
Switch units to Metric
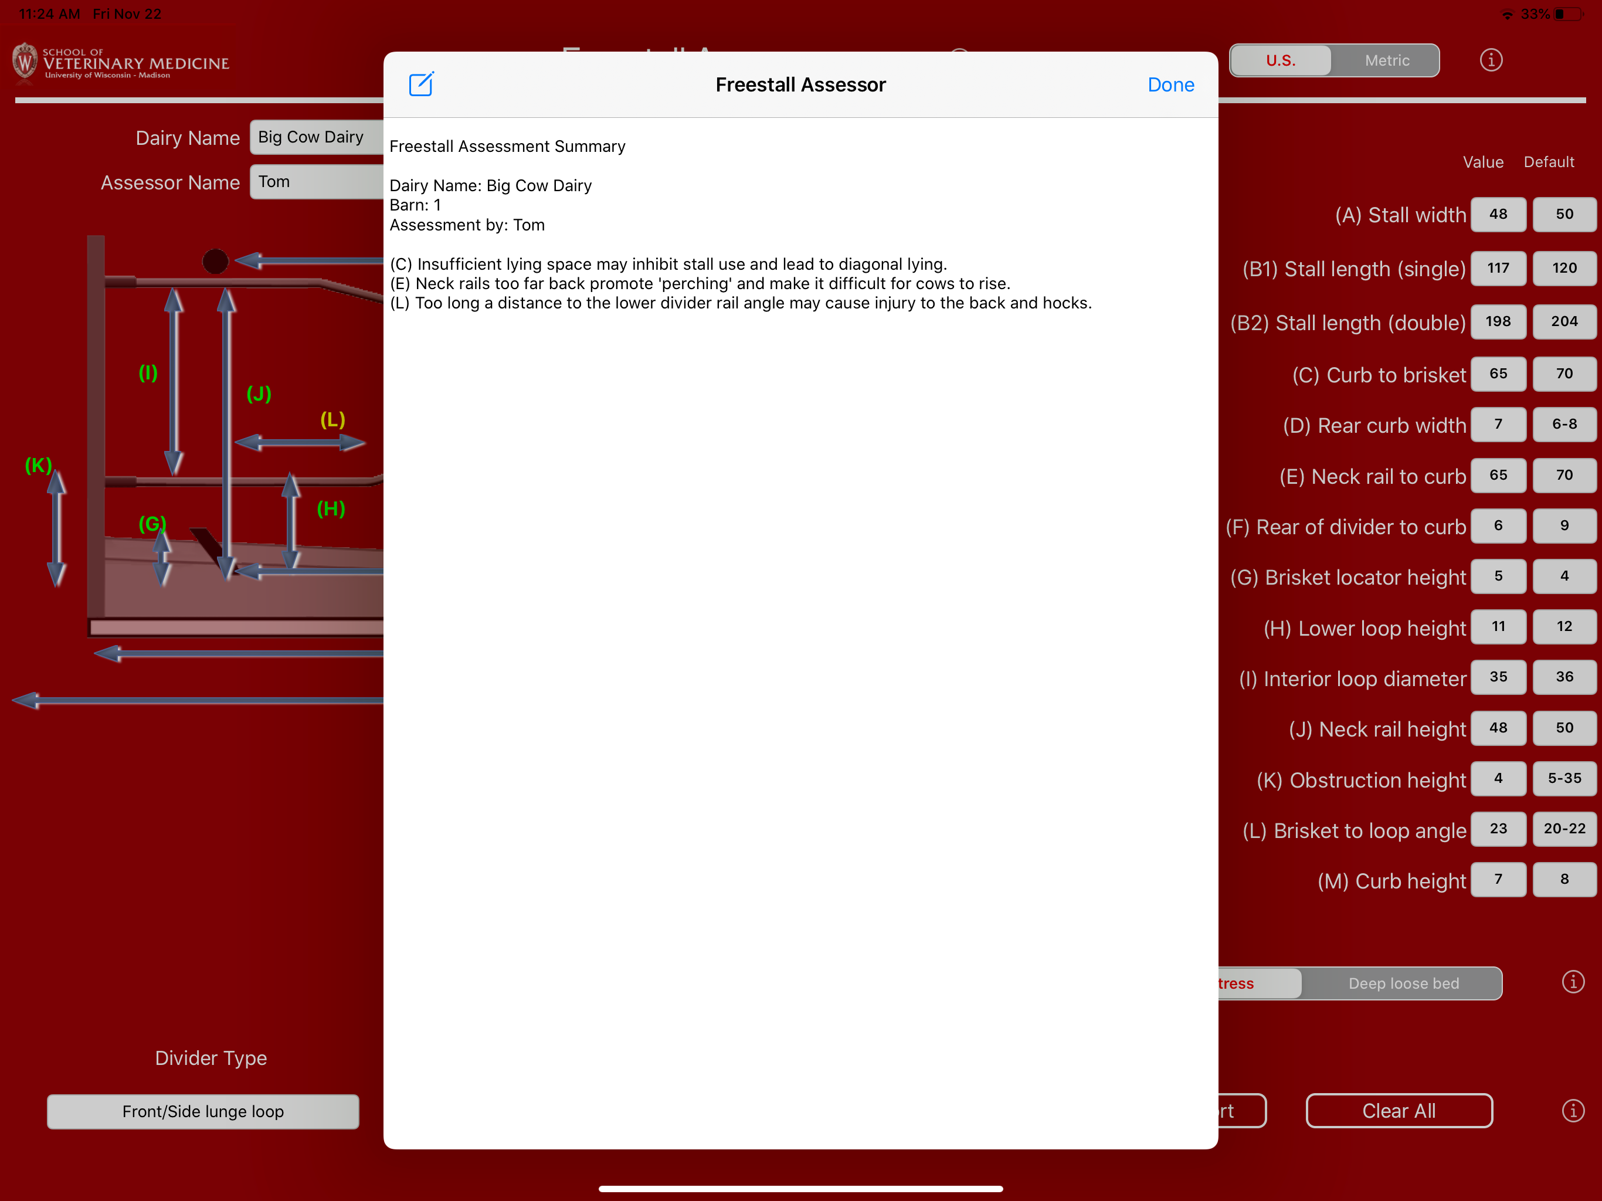tap(1386, 60)
